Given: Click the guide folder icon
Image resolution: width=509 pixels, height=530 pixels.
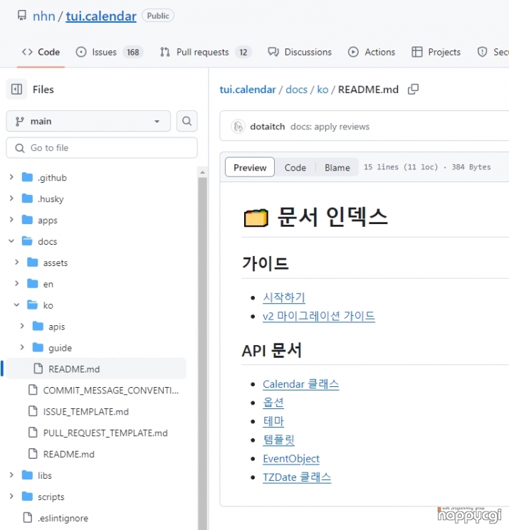Looking at the screenshot, I should point(38,347).
